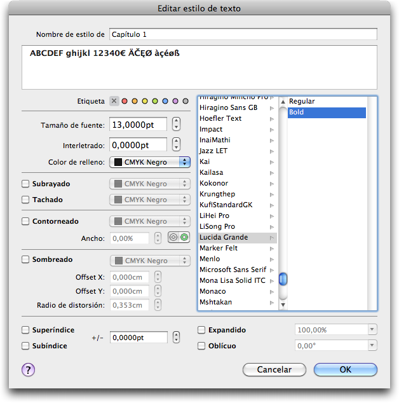Image resolution: width=399 pixels, height=403 pixels.
Task: Choose the Jazz LET font
Action: pyautogui.click(x=238, y=151)
